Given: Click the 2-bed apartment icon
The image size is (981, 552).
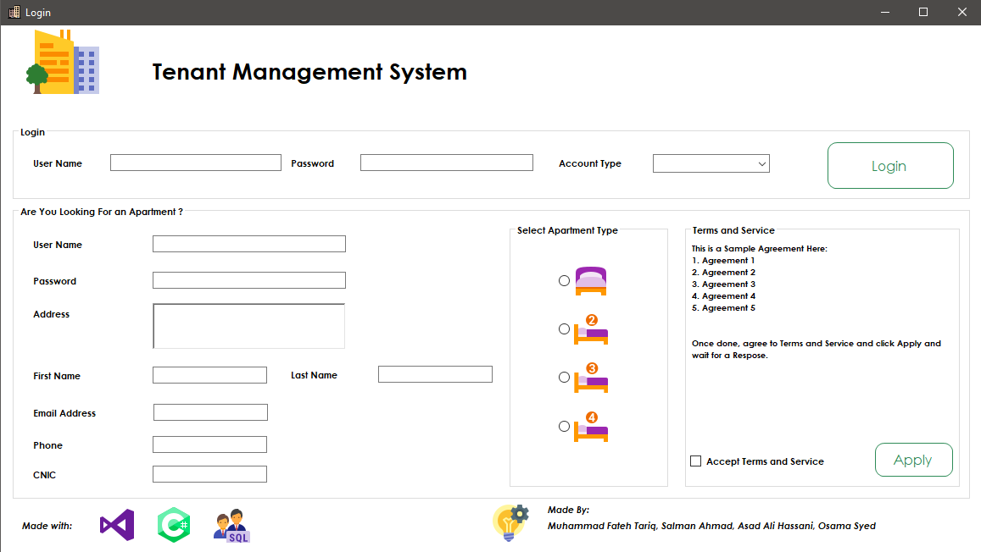Looking at the screenshot, I should (591, 328).
